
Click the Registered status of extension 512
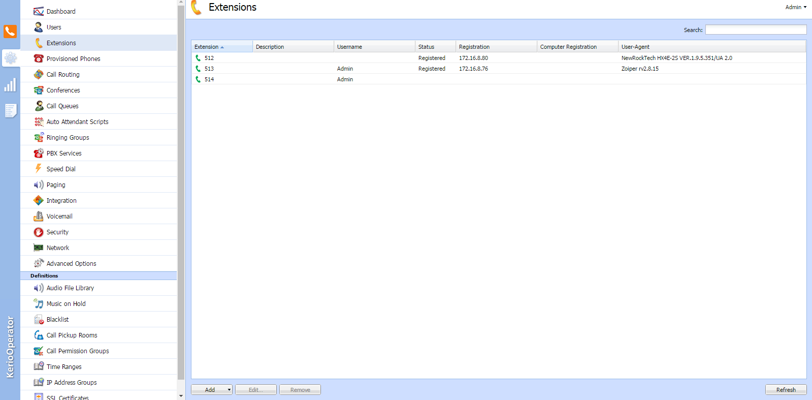(432, 58)
